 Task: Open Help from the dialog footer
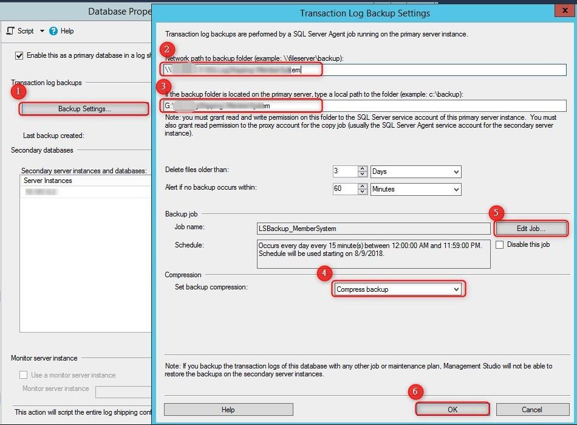click(x=228, y=409)
